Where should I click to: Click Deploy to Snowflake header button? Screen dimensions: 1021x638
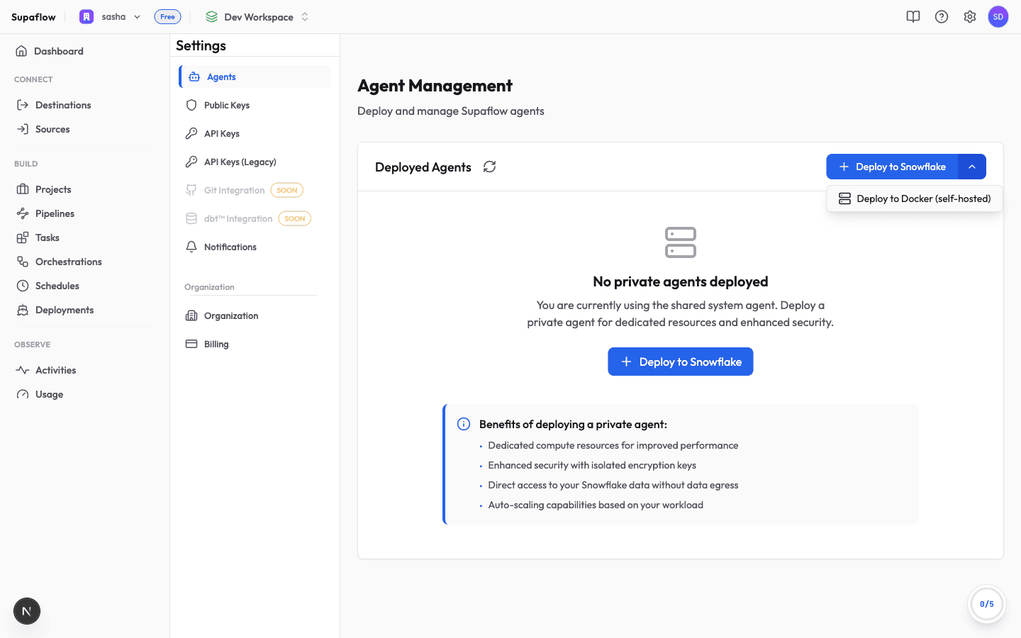[892, 167]
